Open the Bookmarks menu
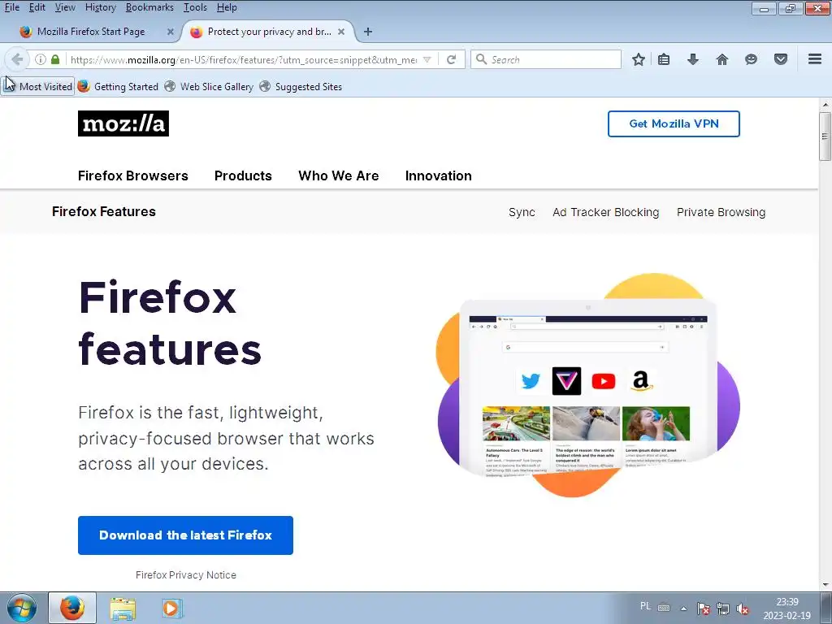832x624 pixels. tap(149, 7)
